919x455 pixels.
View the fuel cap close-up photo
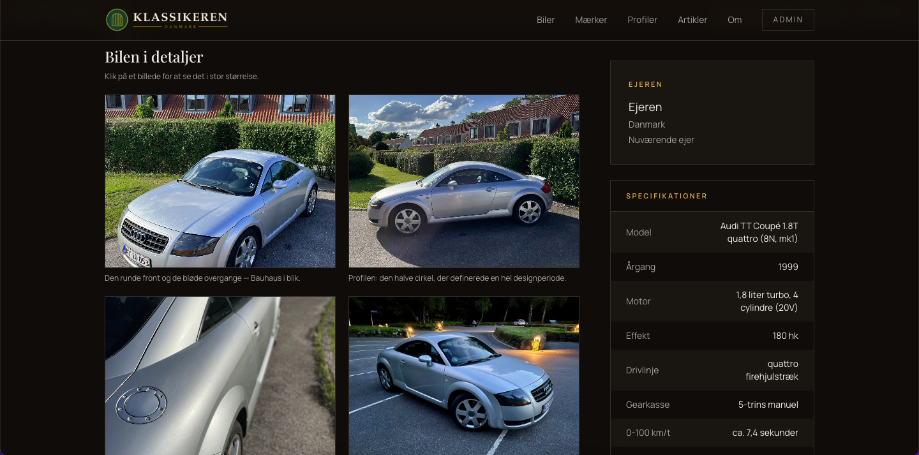(x=220, y=375)
